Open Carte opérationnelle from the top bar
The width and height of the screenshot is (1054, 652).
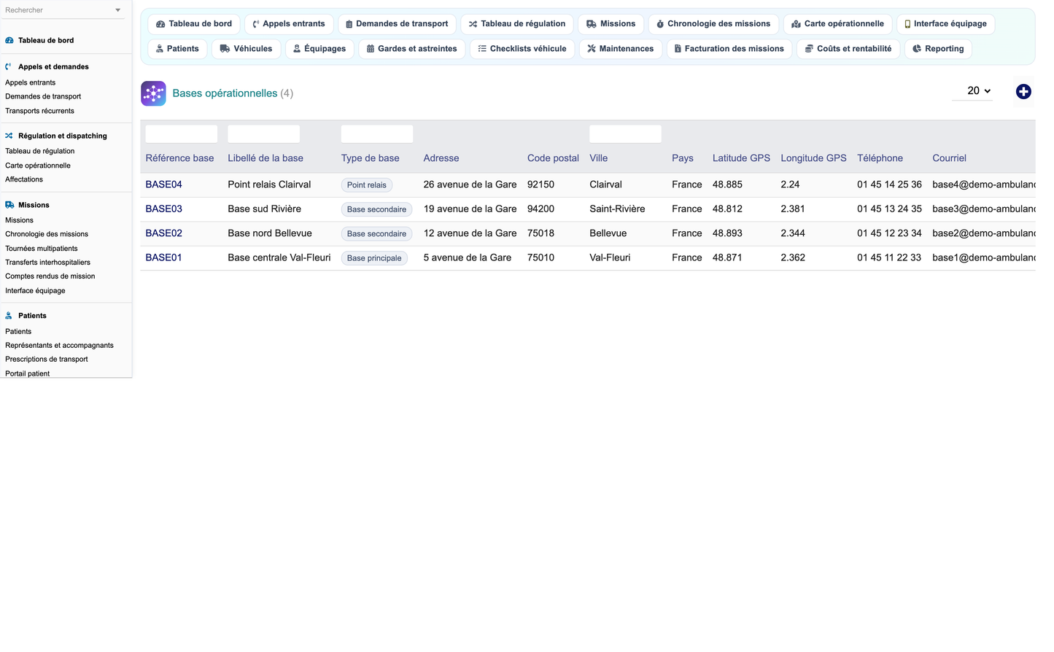click(x=837, y=24)
